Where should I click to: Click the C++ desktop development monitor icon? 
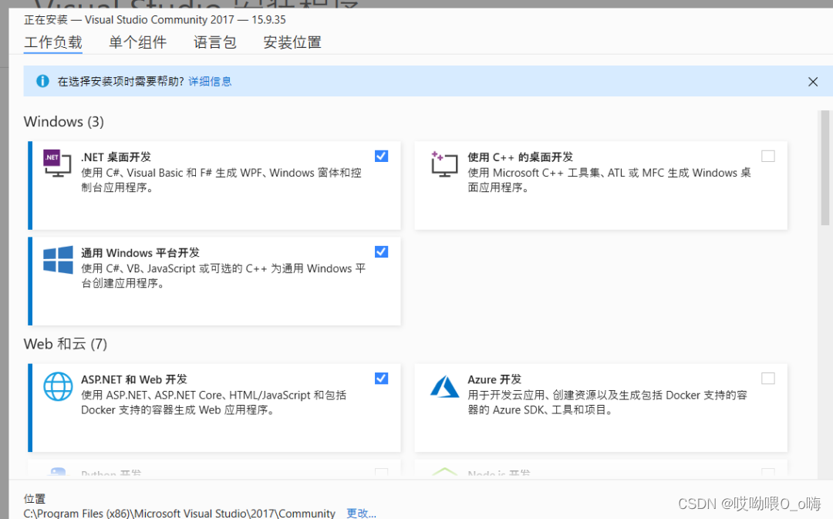point(444,163)
